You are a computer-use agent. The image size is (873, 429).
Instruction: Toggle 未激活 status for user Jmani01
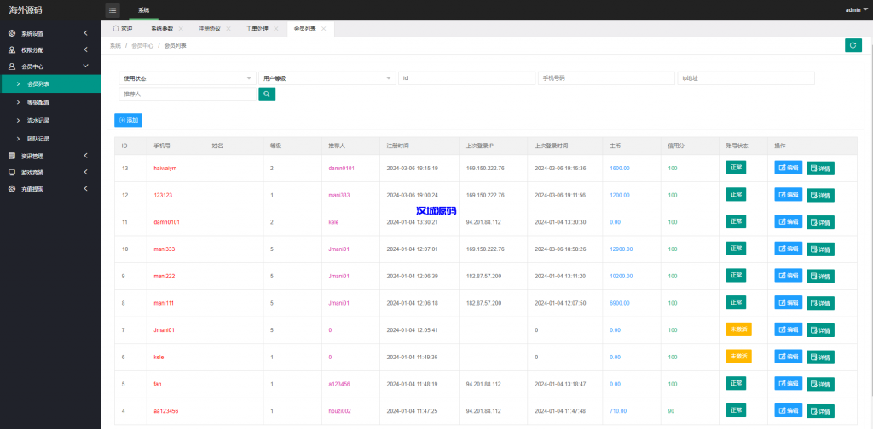coord(738,329)
